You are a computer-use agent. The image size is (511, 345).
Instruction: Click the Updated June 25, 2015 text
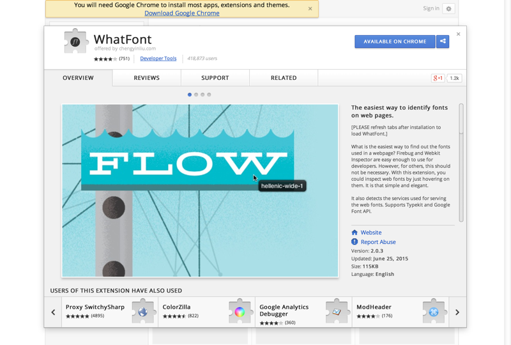click(379, 259)
